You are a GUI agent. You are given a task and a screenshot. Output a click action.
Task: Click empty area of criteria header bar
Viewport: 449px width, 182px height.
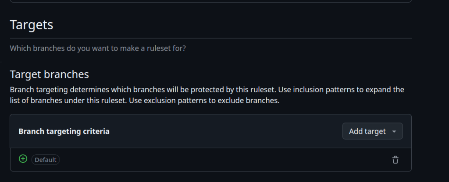pos(219,131)
